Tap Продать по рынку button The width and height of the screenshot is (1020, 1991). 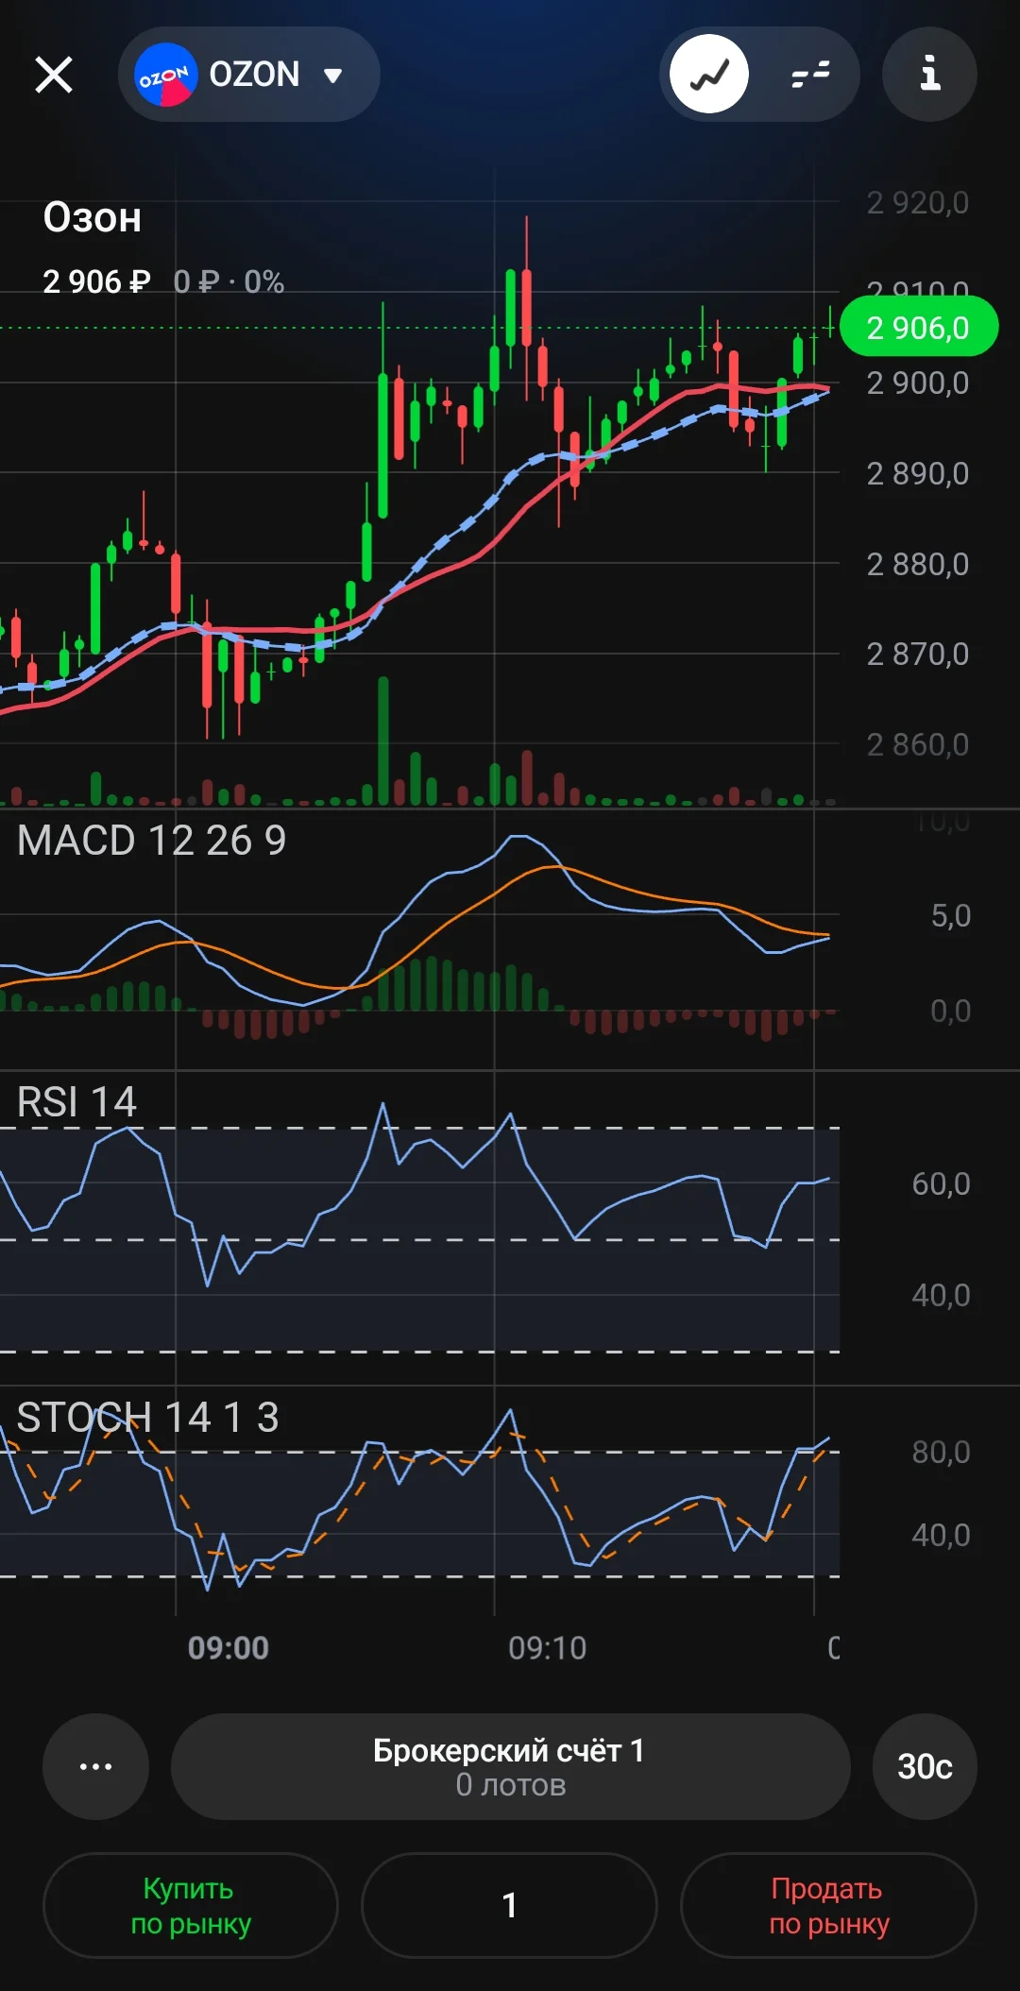[828, 1905]
